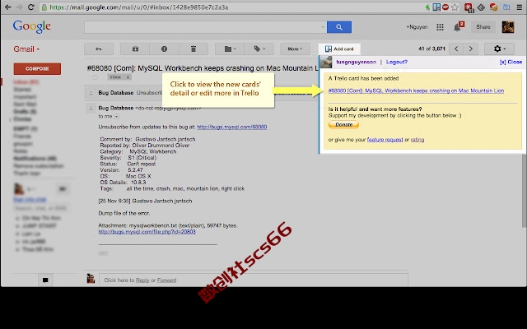Viewport: 527px width, 329px height.
Task: Click Back to Inbox arrow button
Action: pyautogui.click(x=99, y=49)
